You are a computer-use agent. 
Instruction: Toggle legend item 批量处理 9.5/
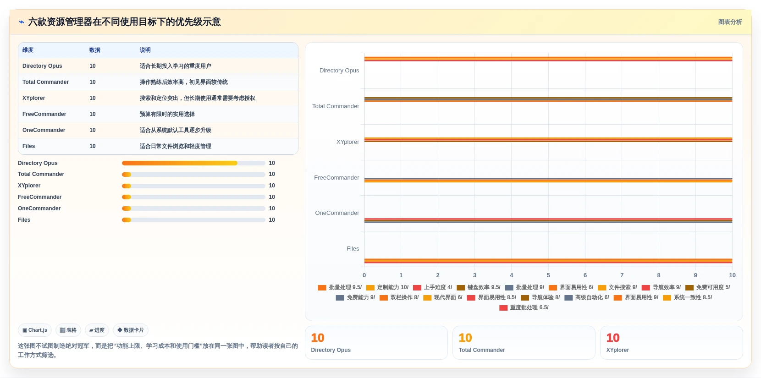[340, 287]
